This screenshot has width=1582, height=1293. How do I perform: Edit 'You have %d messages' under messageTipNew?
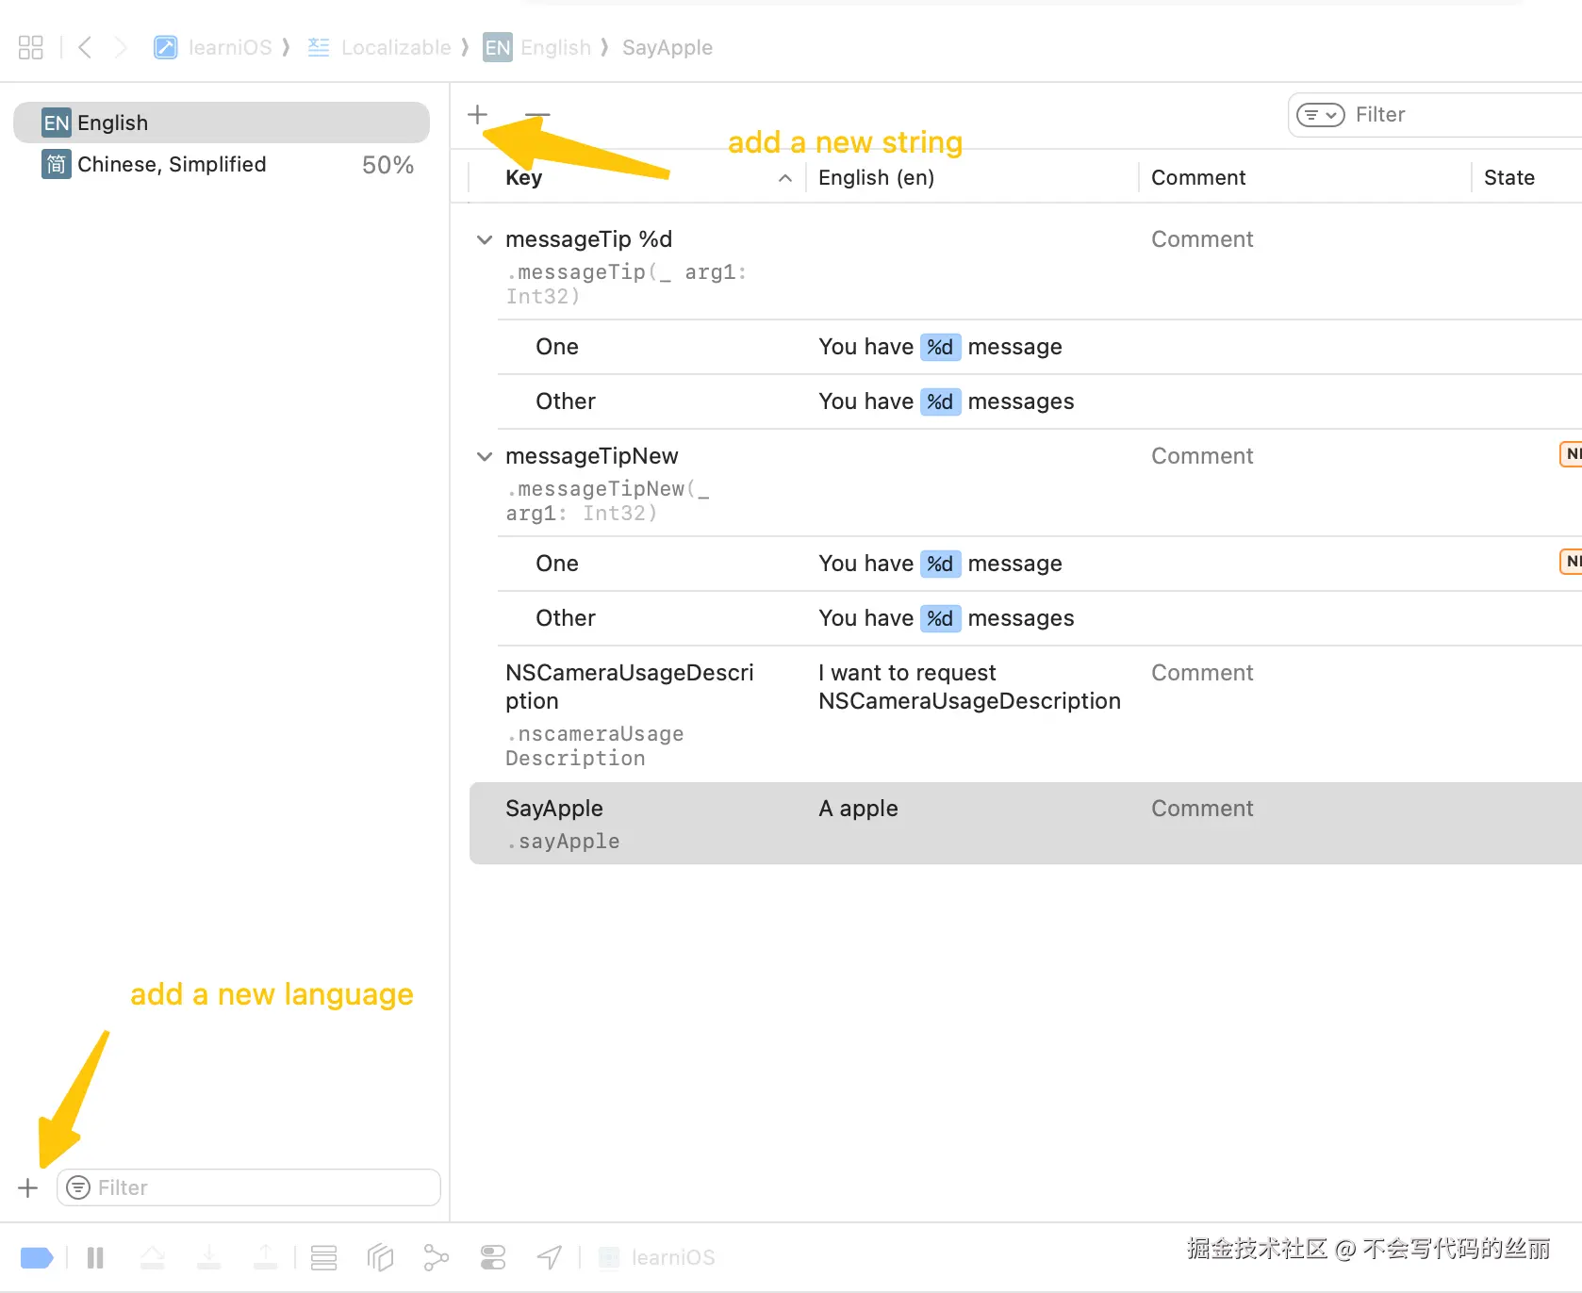[x=947, y=618]
